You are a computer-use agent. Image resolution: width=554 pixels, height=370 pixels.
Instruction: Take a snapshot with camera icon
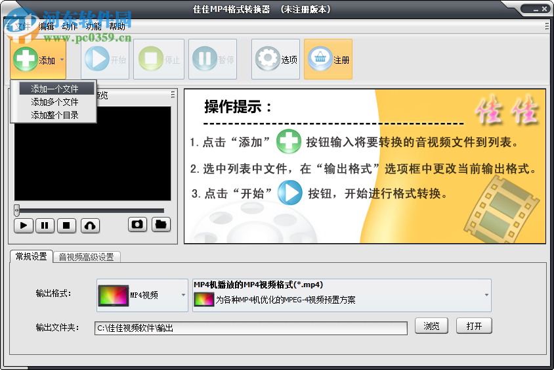click(x=137, y=225)
